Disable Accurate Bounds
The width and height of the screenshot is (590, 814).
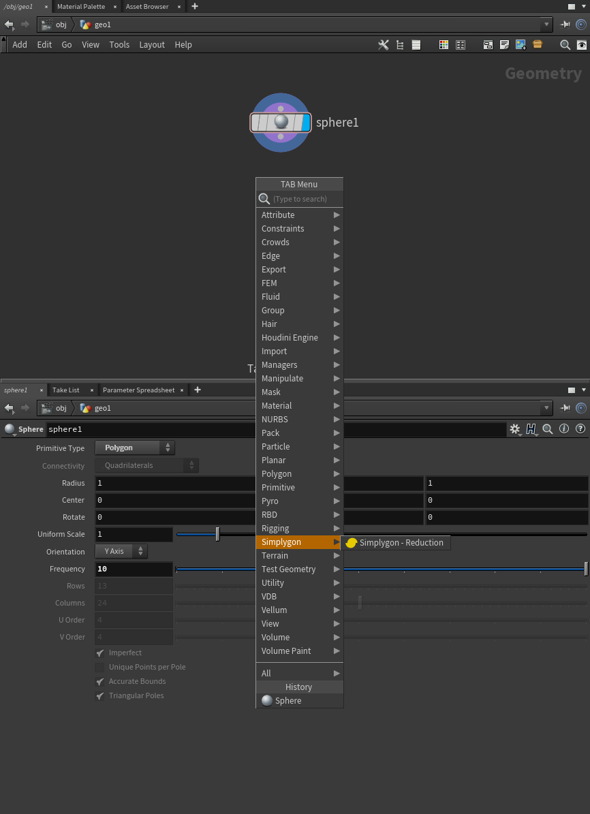pyautogui.click(x=99, y=681)
